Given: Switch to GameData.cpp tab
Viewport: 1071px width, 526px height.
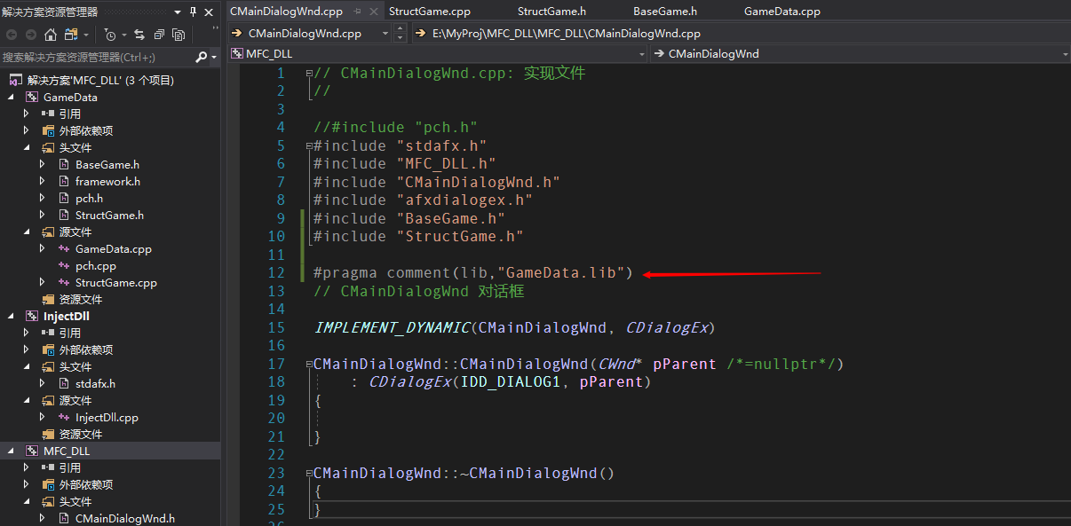Looking at the screenshot, I should (x=782, y=12).
